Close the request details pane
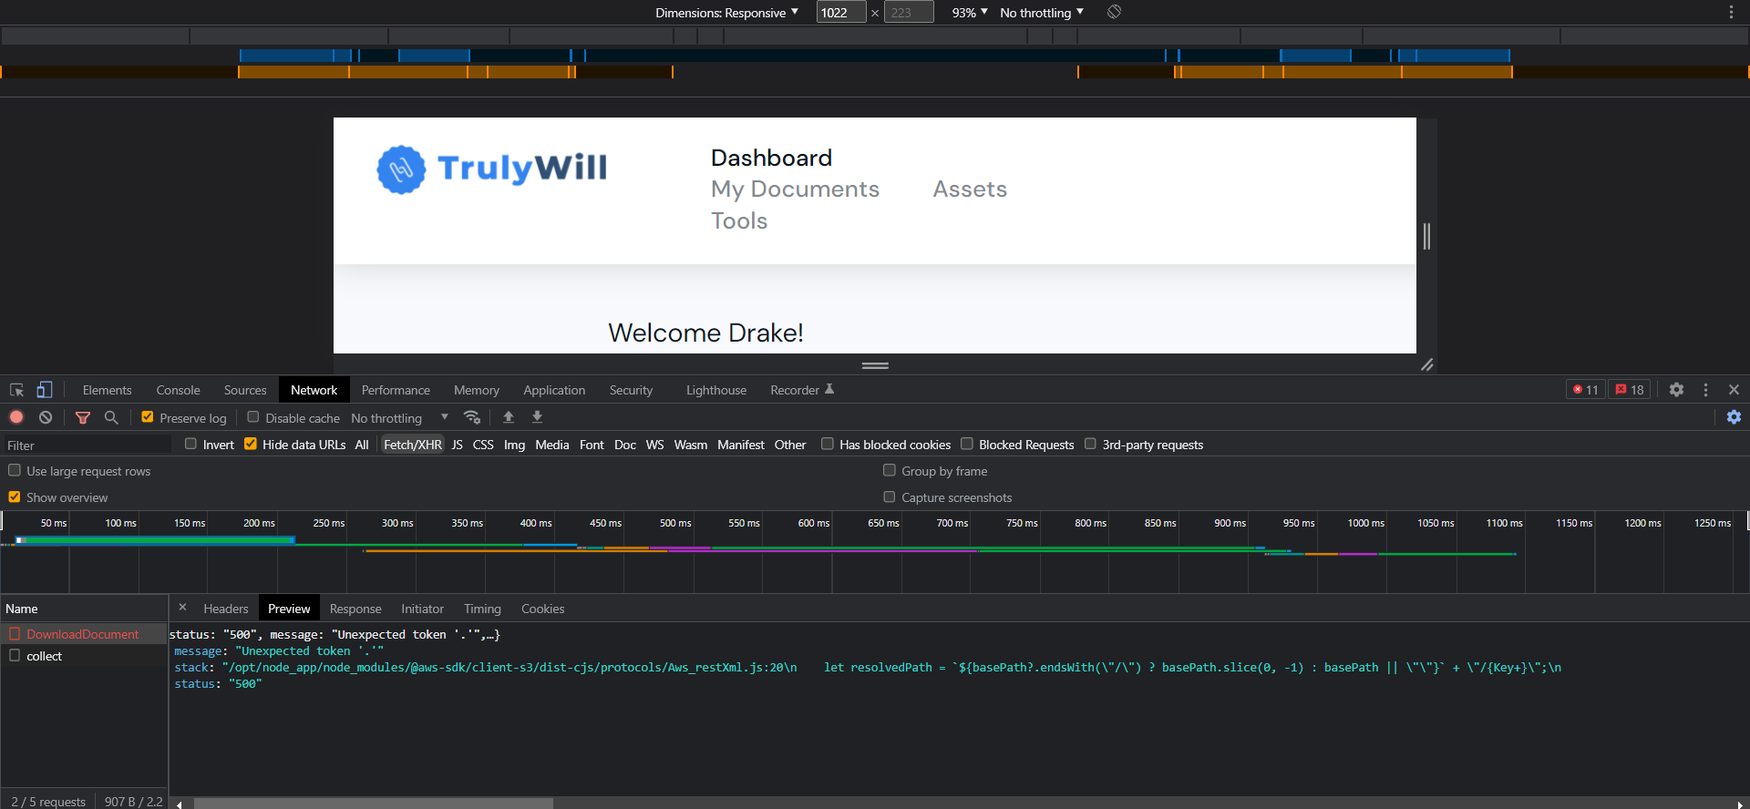Viewport: 1750px width, 809px height. 182,608
